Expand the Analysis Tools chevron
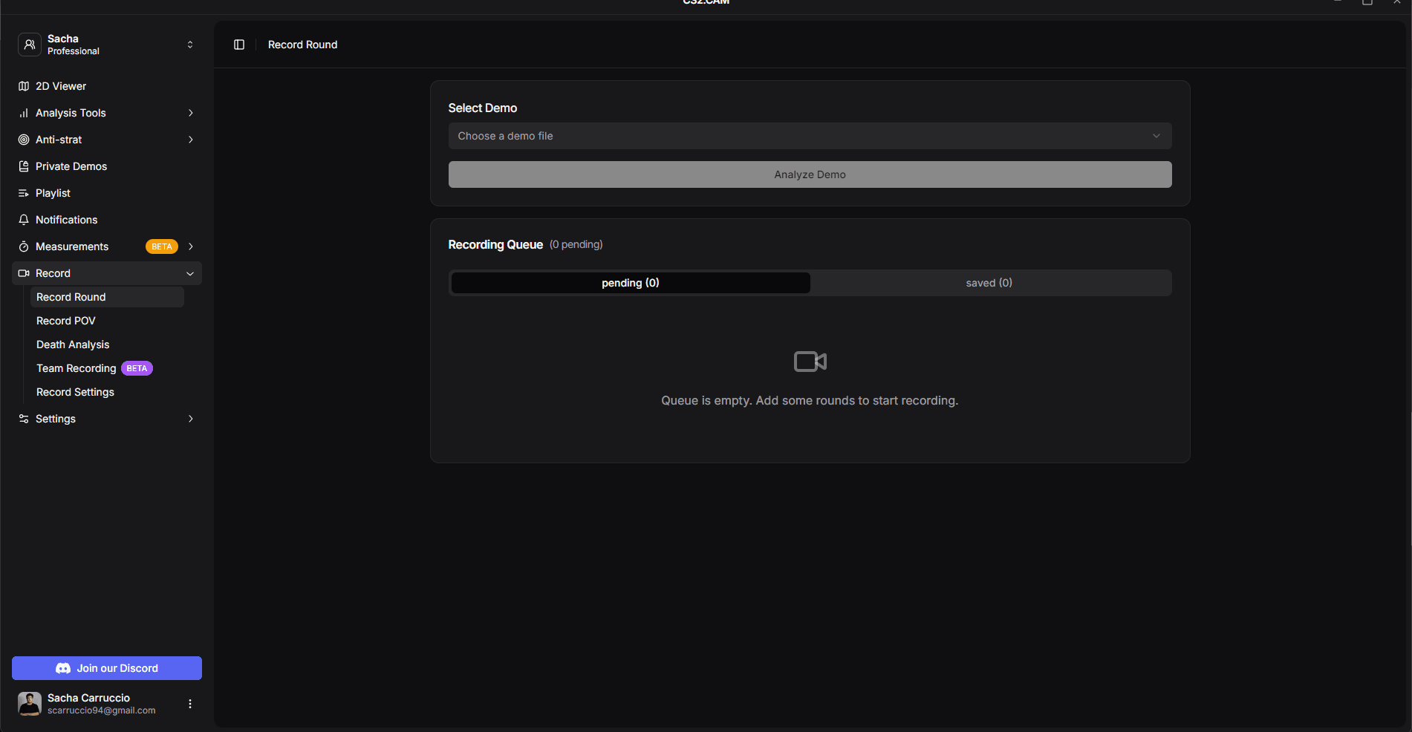The image size is (1412, 732). 190,113
